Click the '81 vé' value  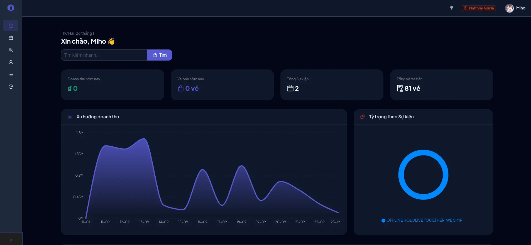412,88
